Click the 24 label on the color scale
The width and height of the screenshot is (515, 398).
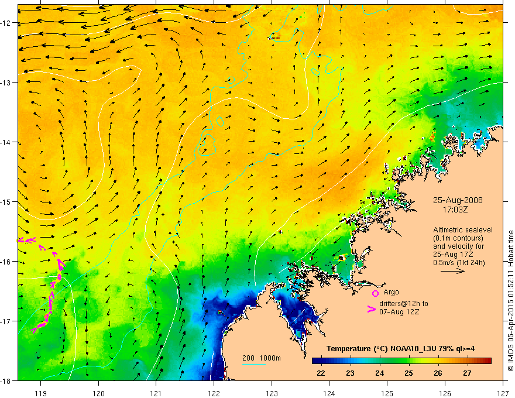point(379,373)
